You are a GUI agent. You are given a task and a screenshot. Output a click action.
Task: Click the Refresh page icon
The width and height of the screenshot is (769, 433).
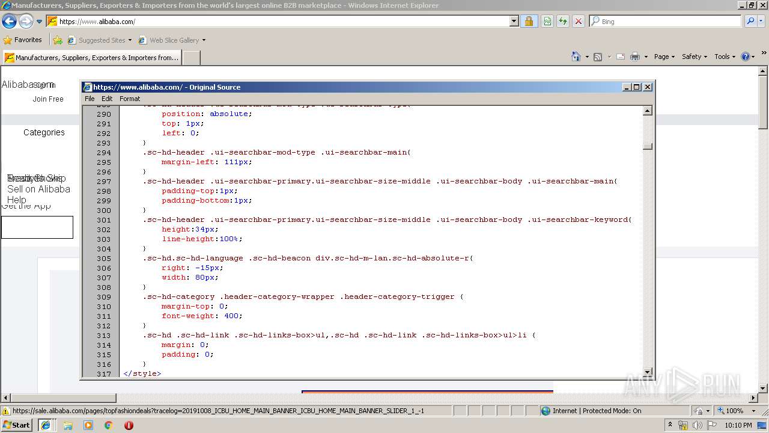point(563,22)
